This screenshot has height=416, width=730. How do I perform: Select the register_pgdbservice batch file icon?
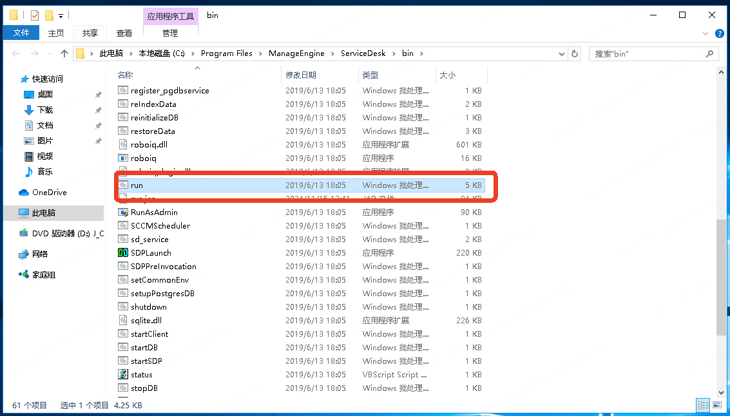point(123,90)
